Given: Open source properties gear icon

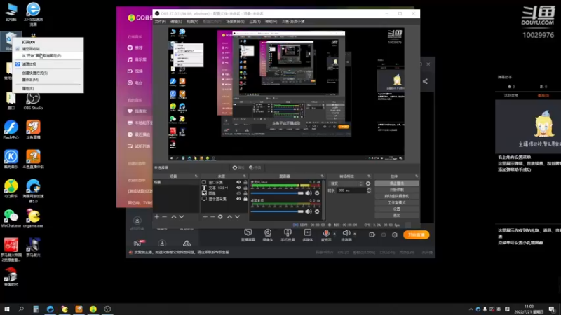Looking at the screenshot, I should click(220, 217).
